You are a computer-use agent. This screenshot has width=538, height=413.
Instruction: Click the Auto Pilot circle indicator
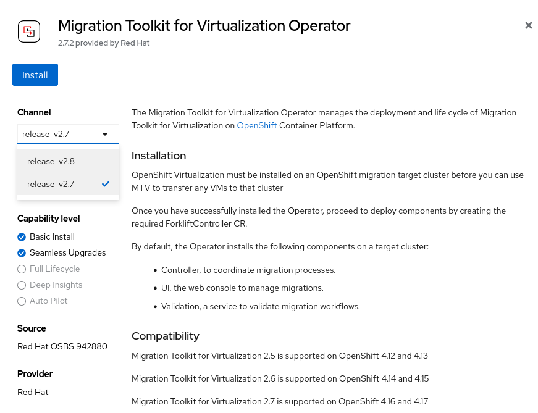point(22,301)
